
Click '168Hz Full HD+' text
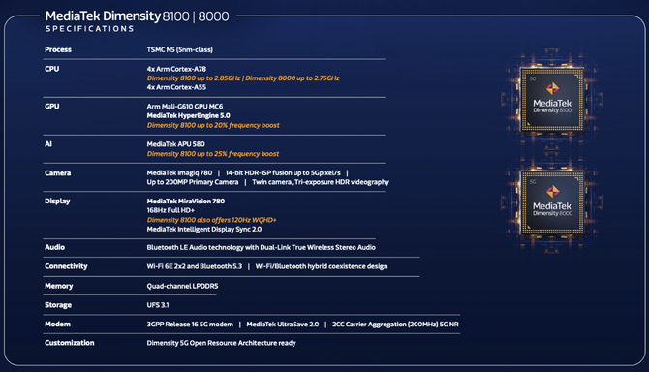170,210
